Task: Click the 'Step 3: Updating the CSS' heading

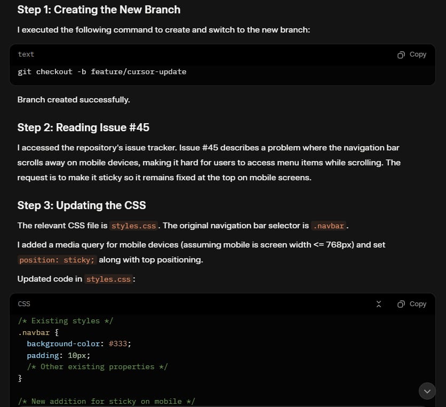Action: pyautogui.click(x=82, y=205)
